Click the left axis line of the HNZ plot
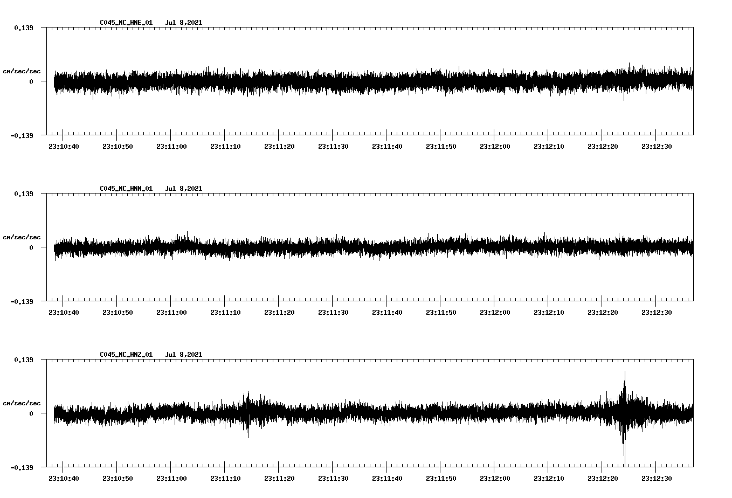 (x=48, y=412)
